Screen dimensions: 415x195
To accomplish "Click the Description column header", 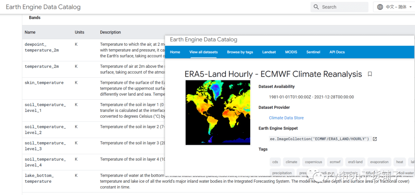I will click(110, 32).
